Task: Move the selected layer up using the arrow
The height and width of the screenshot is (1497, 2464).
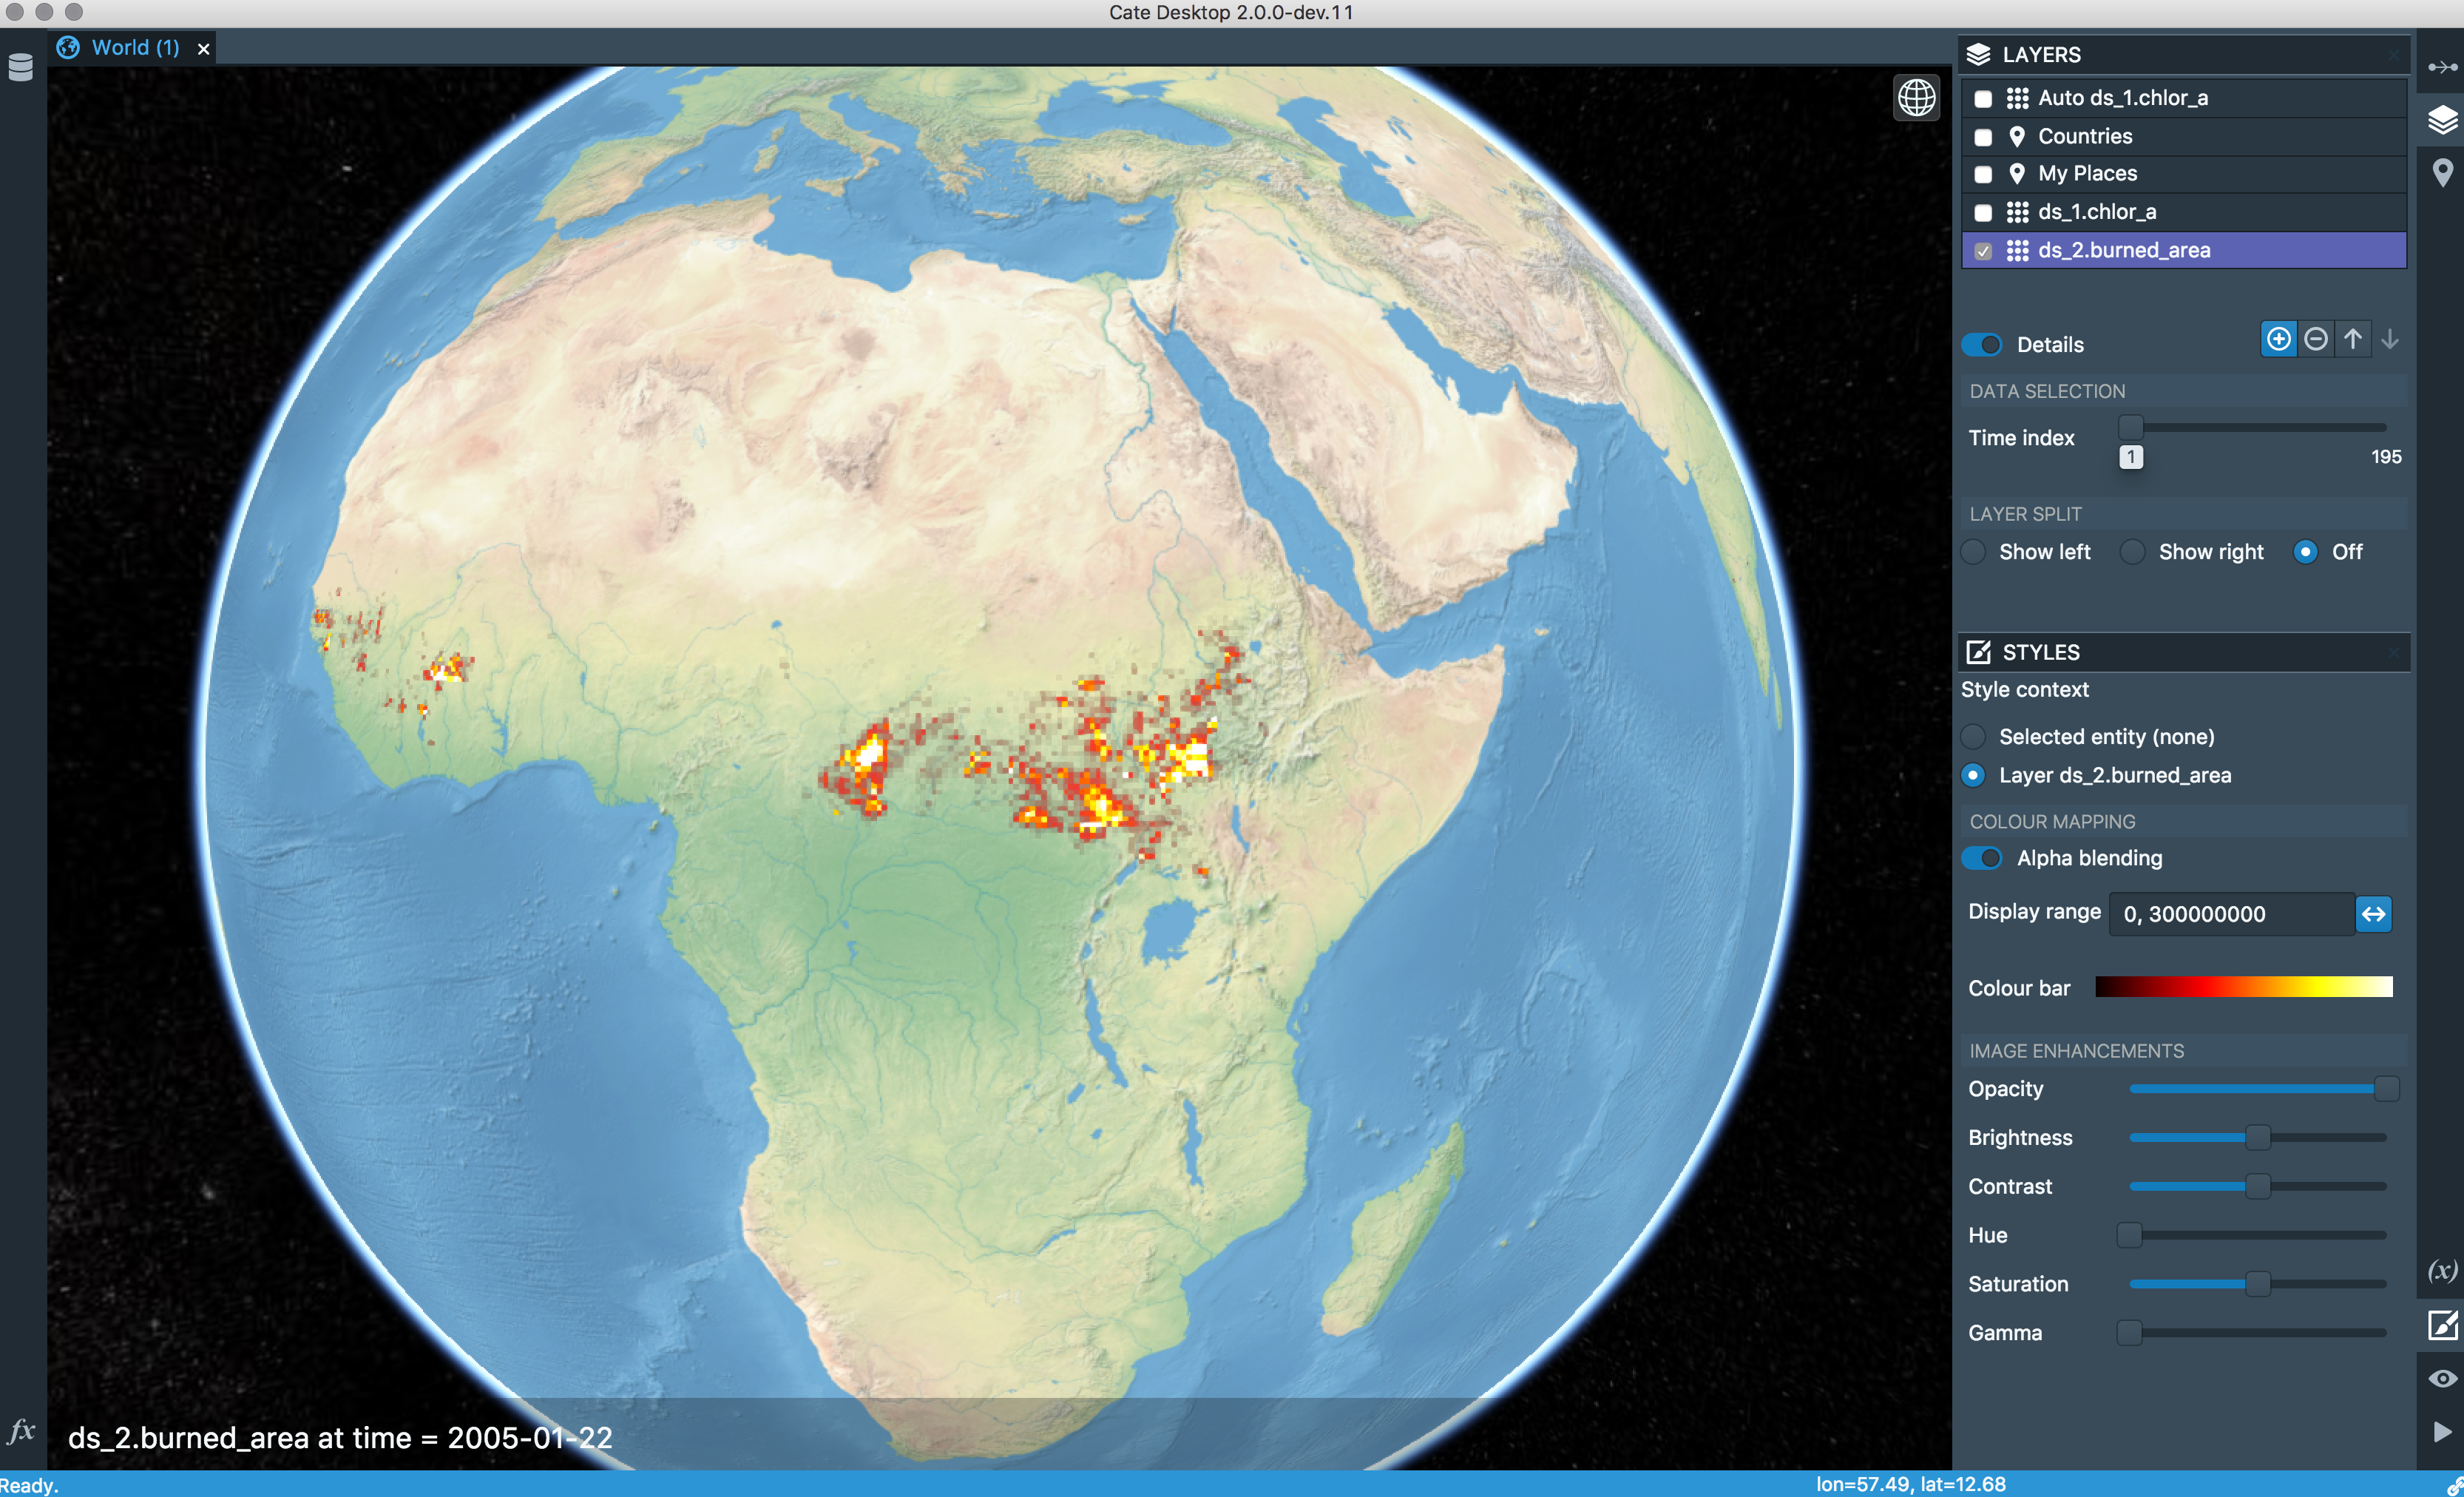Action: pos(2352,340)
